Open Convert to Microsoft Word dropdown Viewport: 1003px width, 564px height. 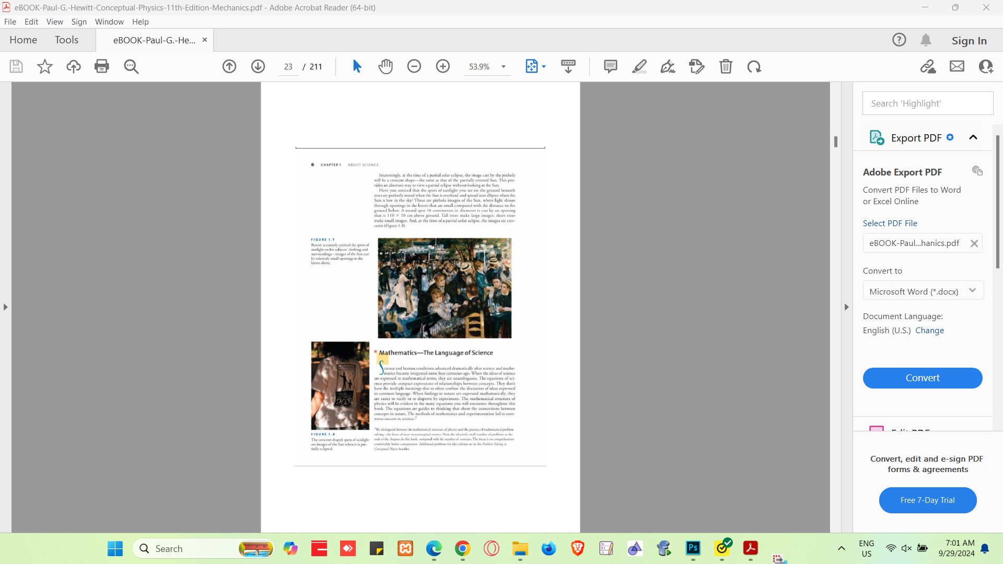923,291
